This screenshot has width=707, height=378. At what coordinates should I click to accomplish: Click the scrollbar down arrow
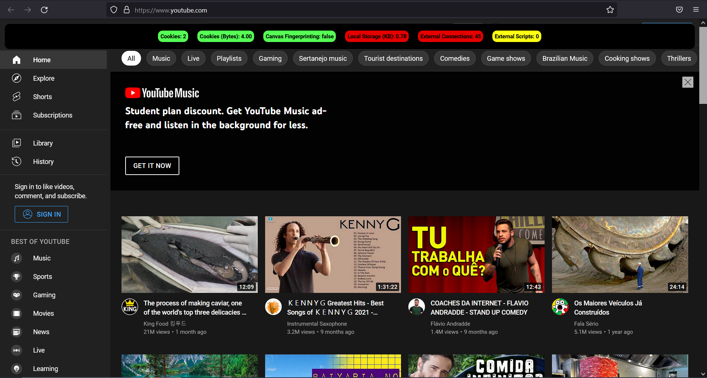(703, 374)
